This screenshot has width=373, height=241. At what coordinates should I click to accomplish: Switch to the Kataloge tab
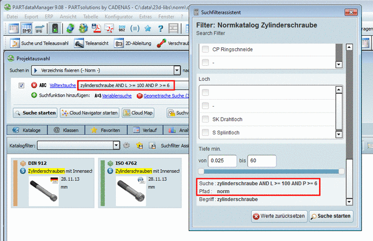27,130
